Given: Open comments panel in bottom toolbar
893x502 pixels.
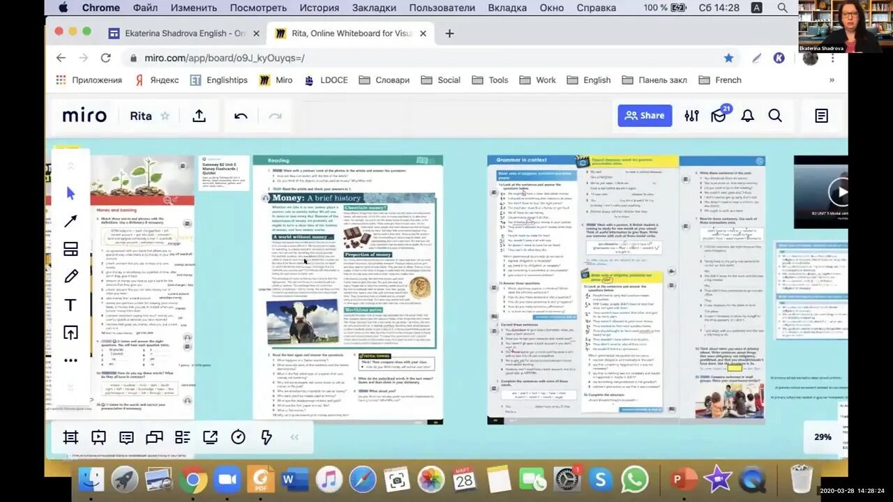Looking at the screenshot, I should pos(126,437).
